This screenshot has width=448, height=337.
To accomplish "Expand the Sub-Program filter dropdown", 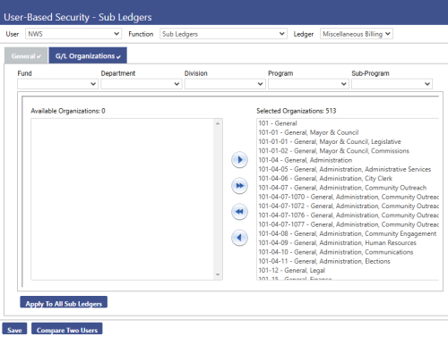I will (392, 84).
